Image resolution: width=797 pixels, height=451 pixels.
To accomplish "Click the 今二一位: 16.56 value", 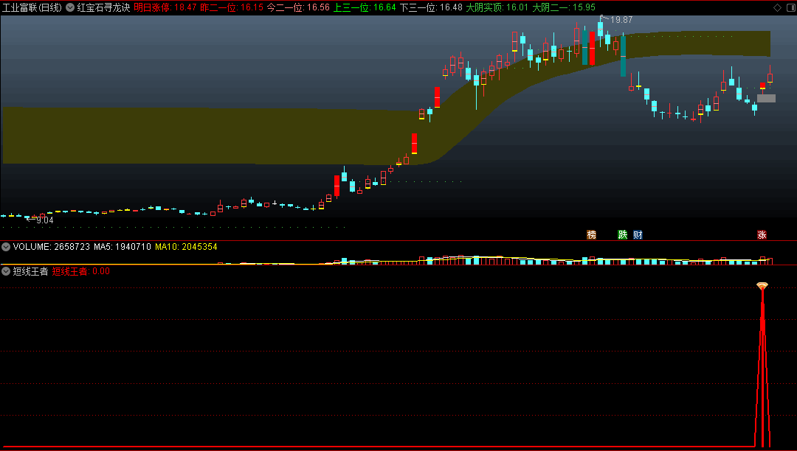I will [x=298, y=7].
